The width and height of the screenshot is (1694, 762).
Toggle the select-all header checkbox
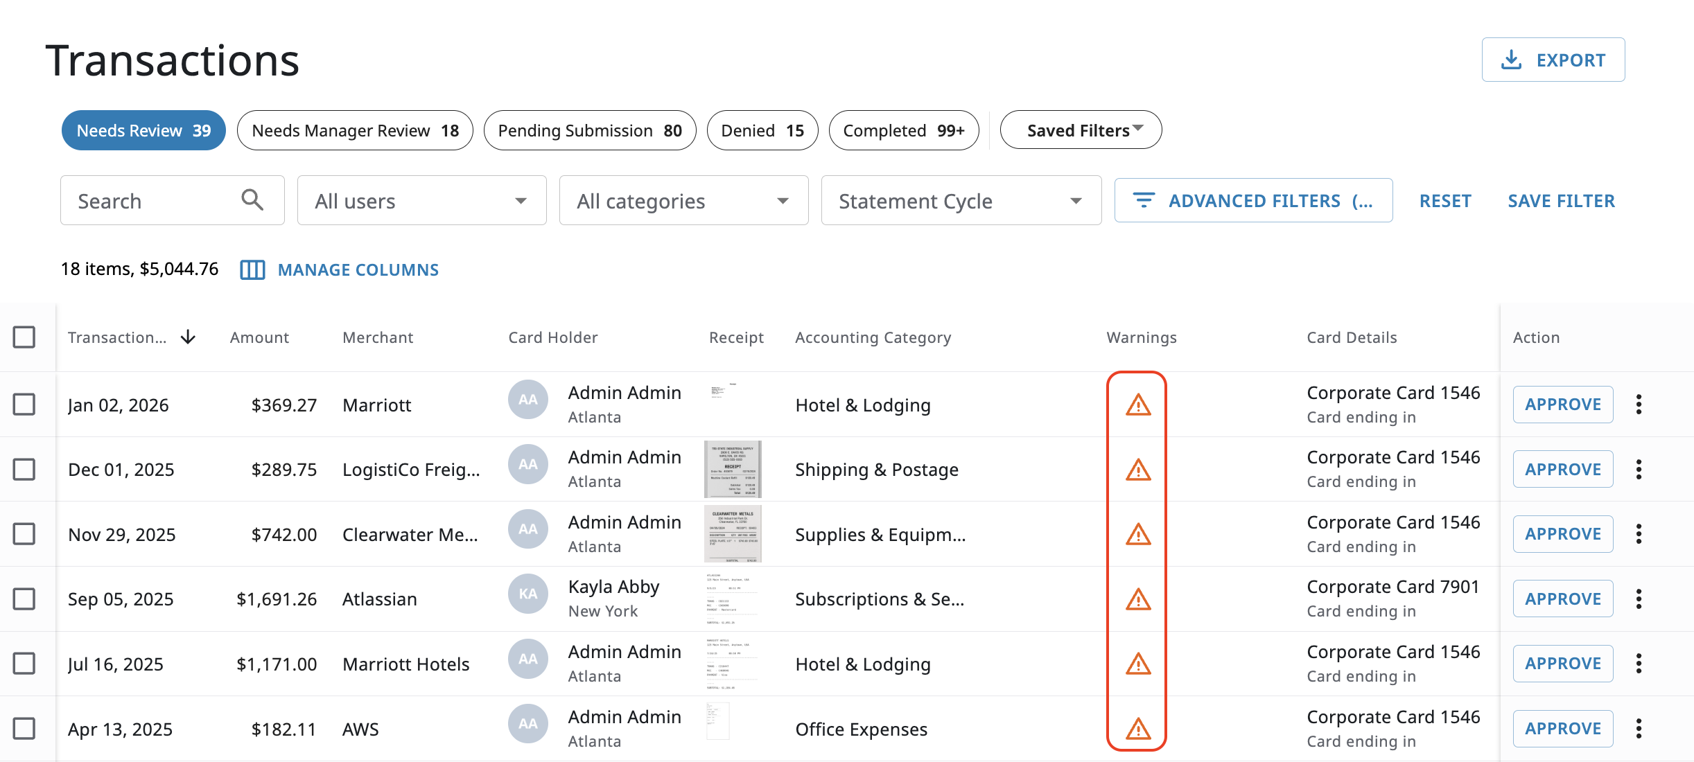24,337
